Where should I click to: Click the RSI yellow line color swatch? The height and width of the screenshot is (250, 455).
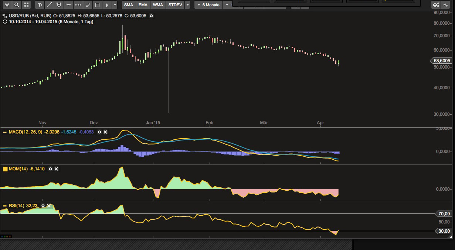[x=4, y=206]
